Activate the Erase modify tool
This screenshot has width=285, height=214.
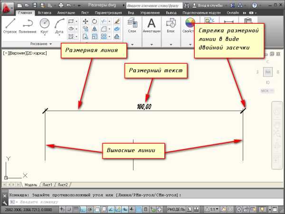tap(117, 21)
